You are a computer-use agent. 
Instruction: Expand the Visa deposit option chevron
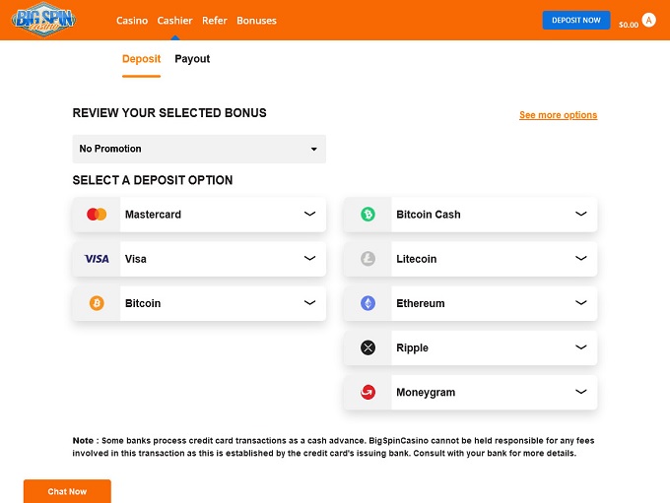tap(309, 258)
